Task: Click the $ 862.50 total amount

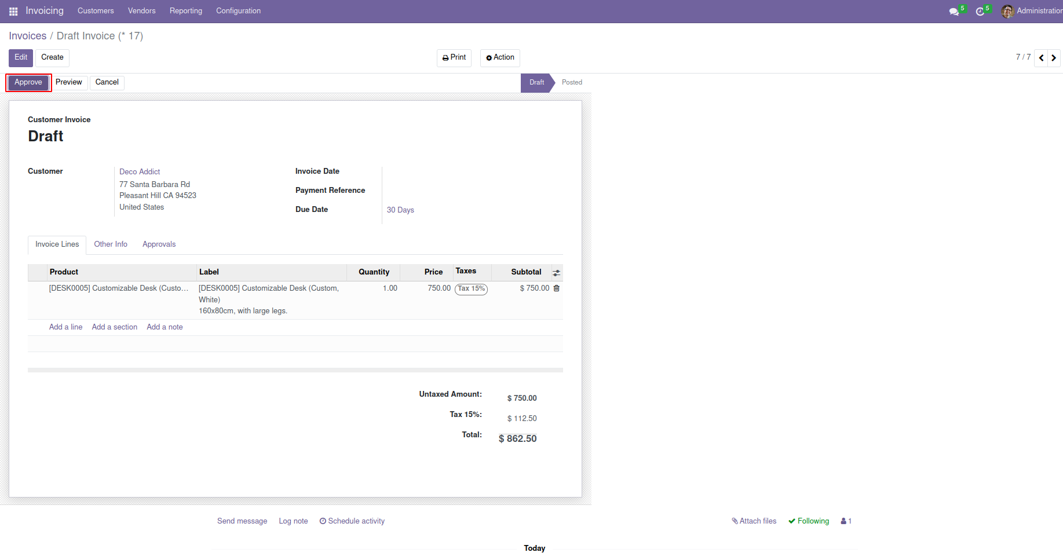Action: click(x=517, y=439)
